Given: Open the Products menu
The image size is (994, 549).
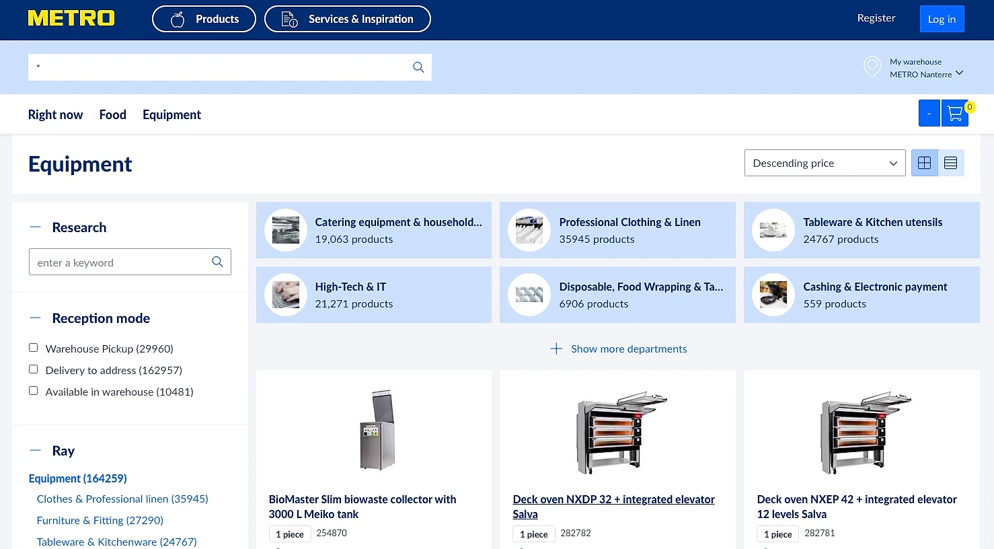Looking at the screenshot, I should 204,19.
